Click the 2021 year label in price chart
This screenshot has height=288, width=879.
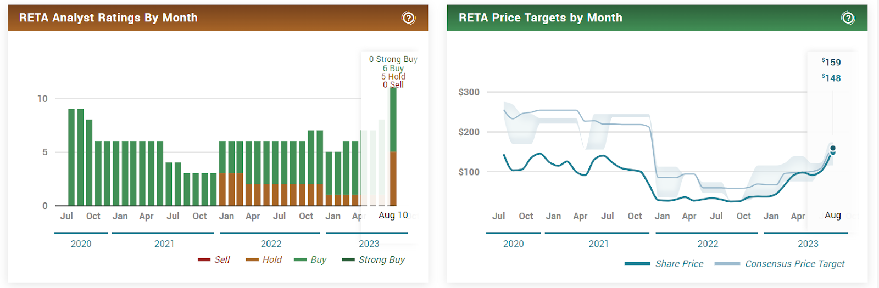[x=599, y=244]
